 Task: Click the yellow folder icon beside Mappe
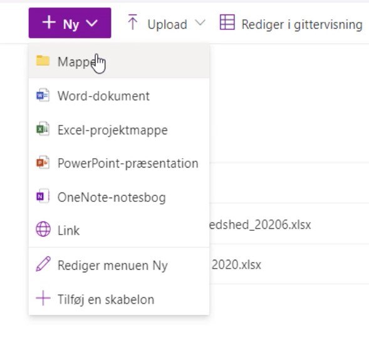[x=43, y=61]
